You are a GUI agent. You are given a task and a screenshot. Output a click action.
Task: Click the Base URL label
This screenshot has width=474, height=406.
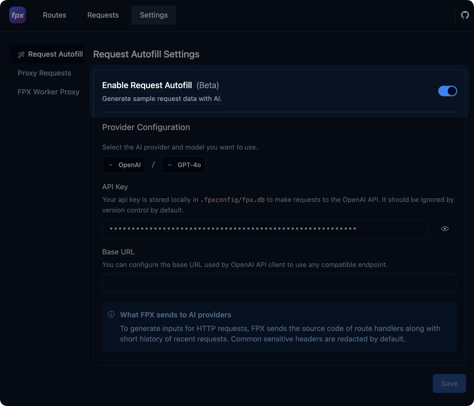click(x=118, y=252)
